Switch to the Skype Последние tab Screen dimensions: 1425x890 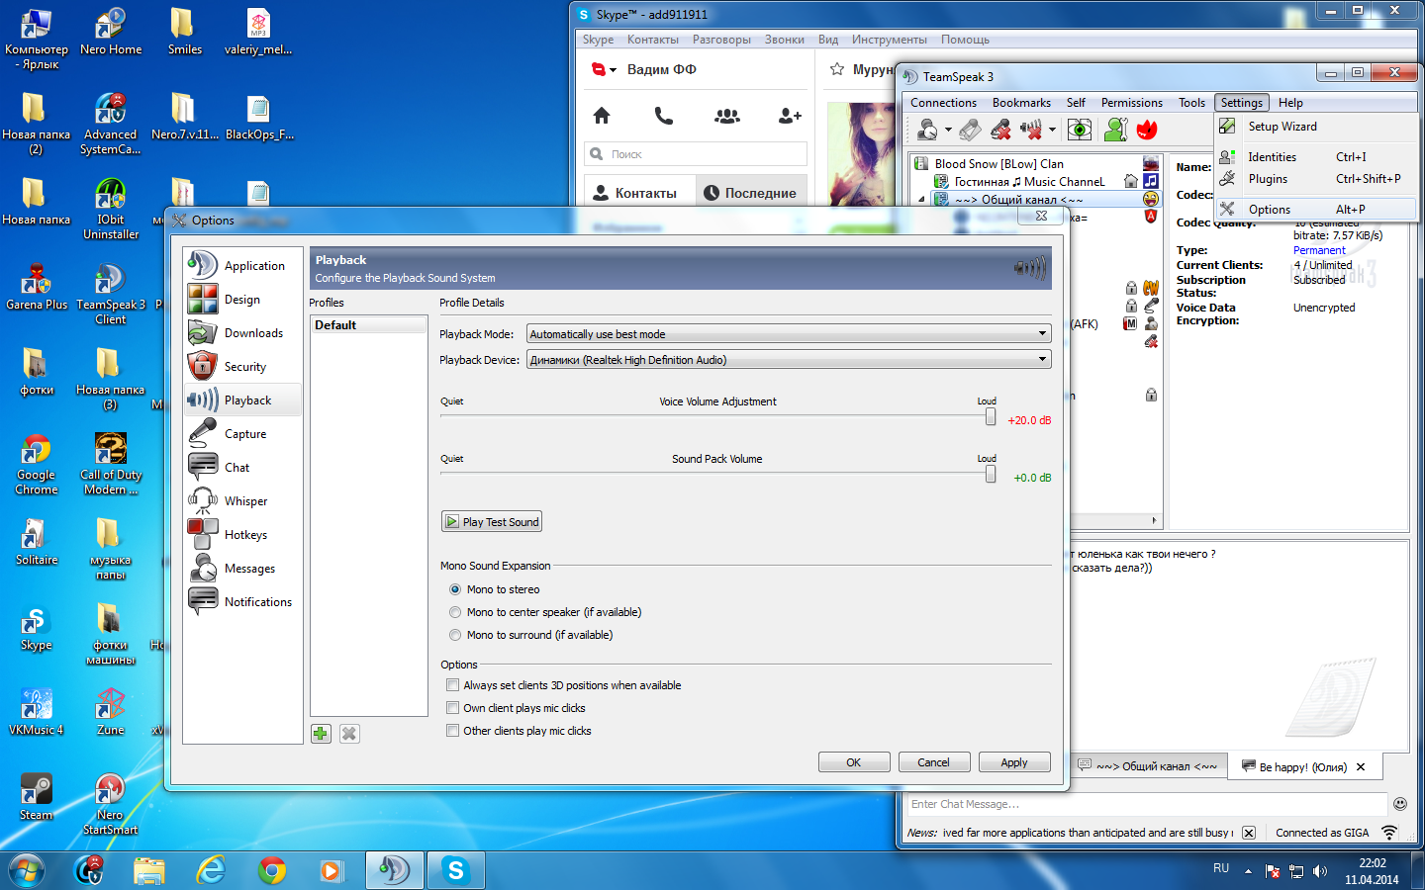[751, 193]
